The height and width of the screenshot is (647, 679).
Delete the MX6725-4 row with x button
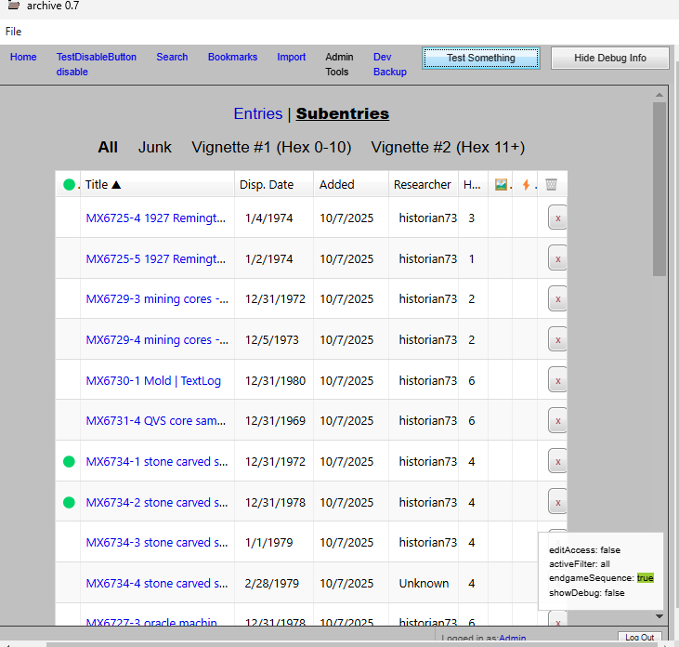[557, 218]
